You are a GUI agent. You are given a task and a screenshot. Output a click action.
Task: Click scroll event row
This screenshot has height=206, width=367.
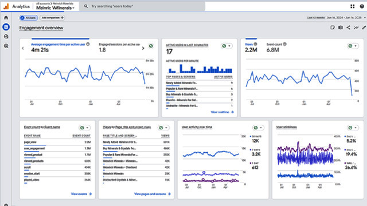point(57,167)
